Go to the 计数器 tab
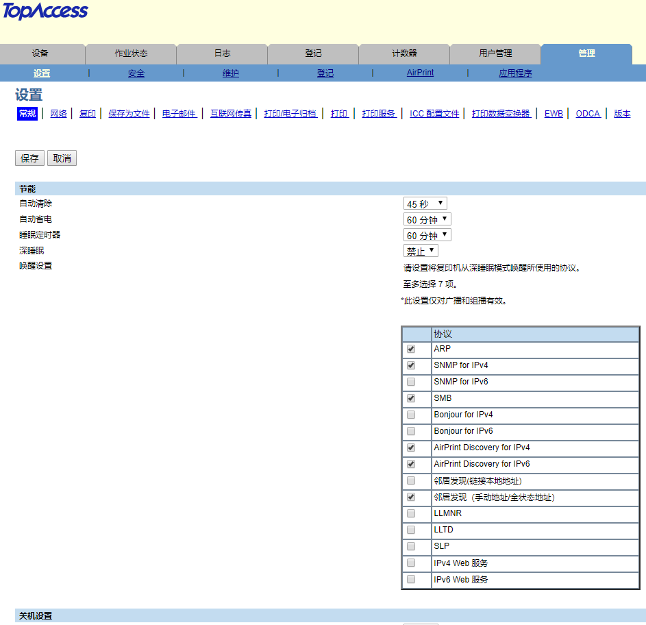 (x=404, y=53)
